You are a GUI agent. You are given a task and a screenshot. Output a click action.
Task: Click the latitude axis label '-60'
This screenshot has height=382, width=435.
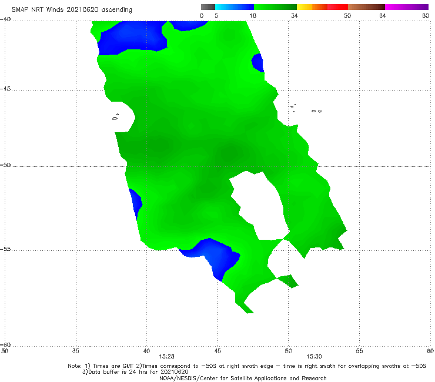(x=5, y=344)
